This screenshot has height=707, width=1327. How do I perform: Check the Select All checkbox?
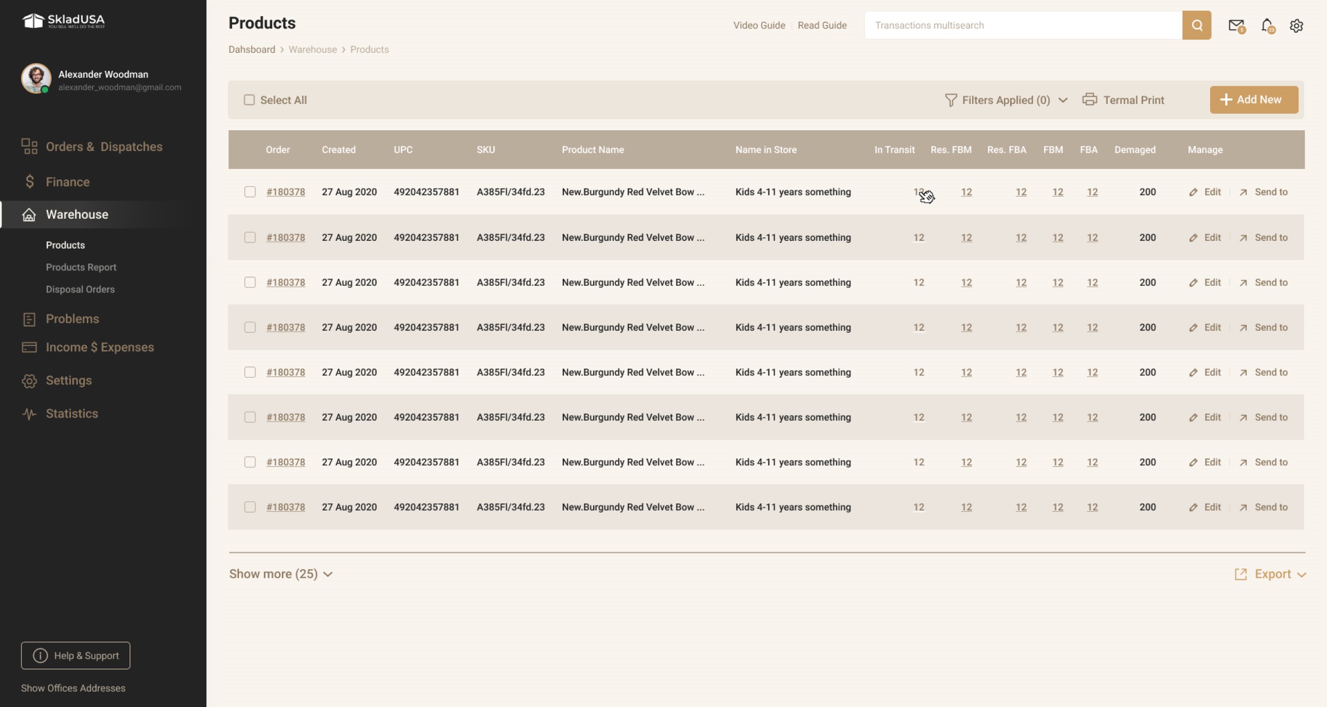250,99
